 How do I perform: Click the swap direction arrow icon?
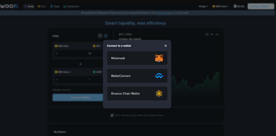pyautogui.click(x=80, y=64)
